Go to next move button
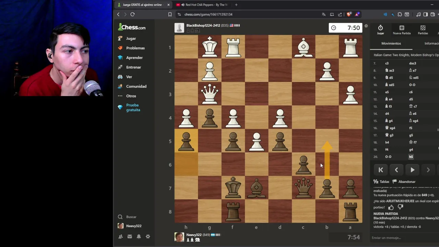 (x=428, y=170)
